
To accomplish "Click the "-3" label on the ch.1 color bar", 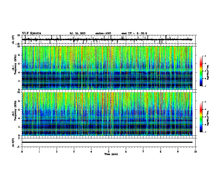I will 205,56.
